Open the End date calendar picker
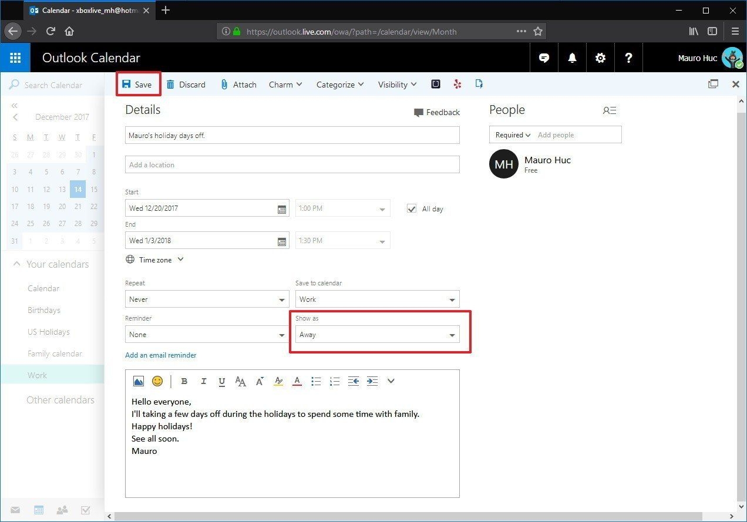 [281, 241]
